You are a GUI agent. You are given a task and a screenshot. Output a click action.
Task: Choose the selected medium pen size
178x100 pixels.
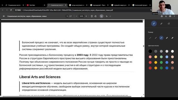pos(161,38)
